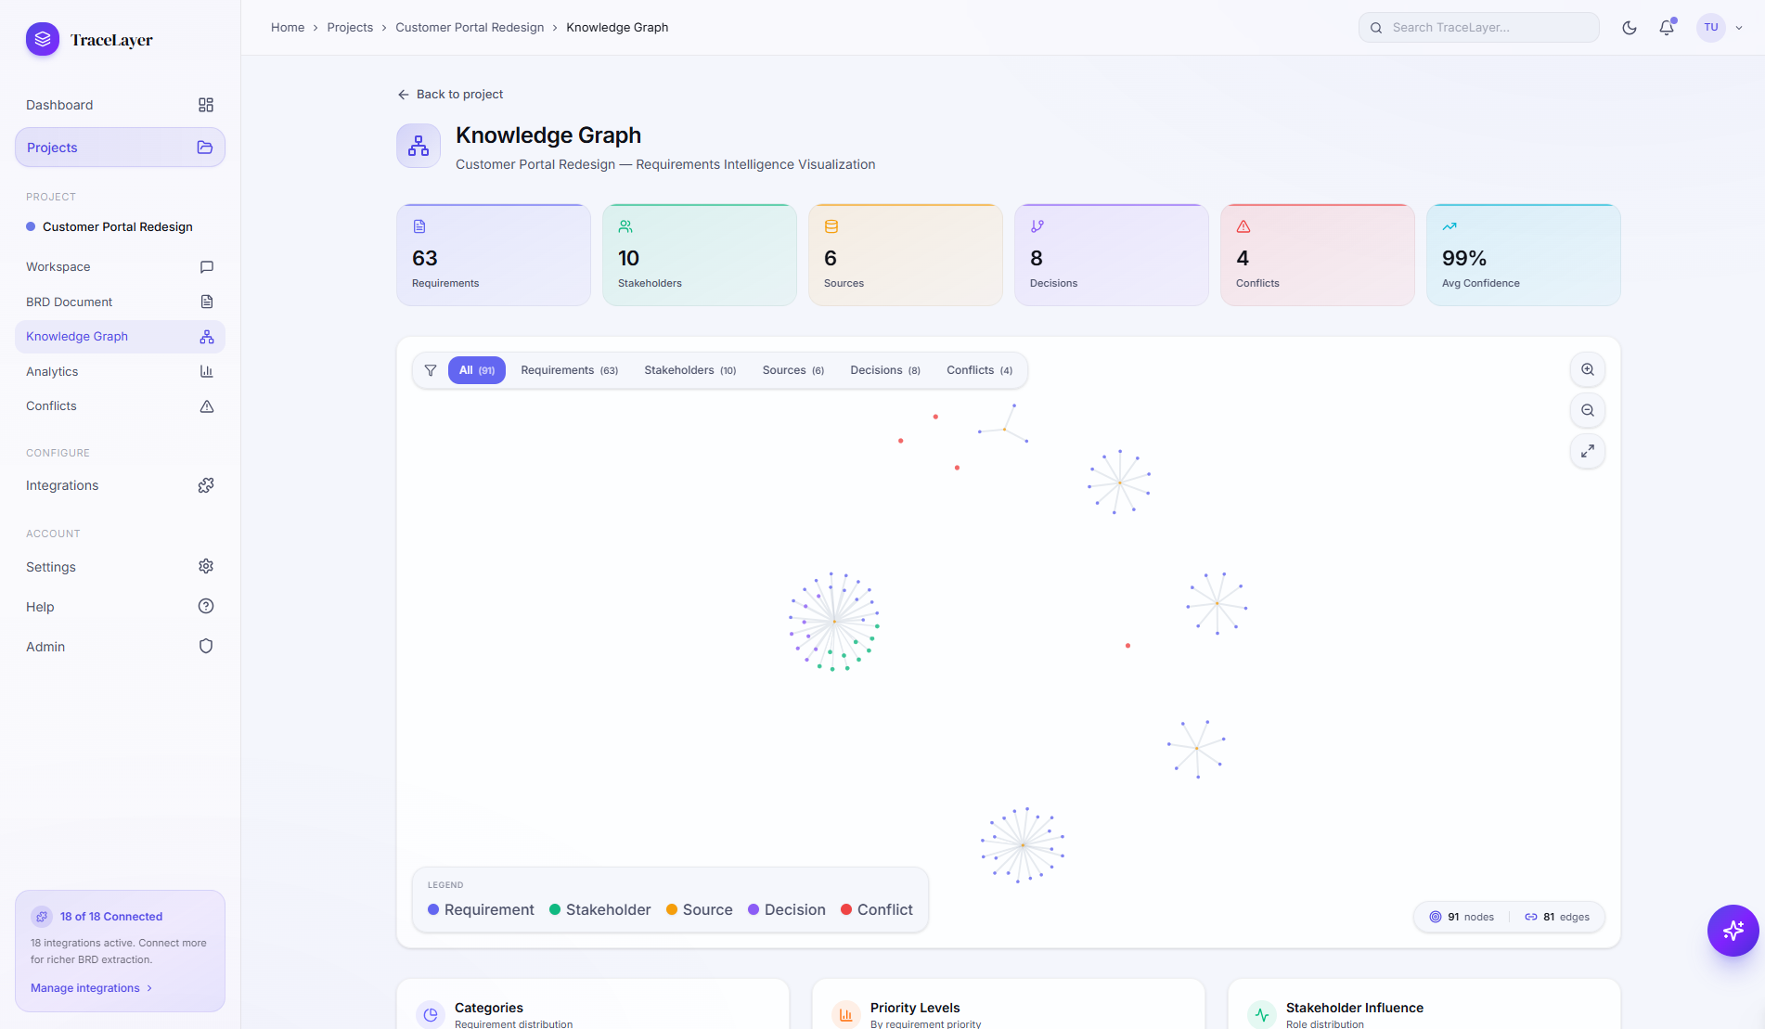Toggle dark mode with moon icon
1765x1029 pixels.
tap(1629, 28)
